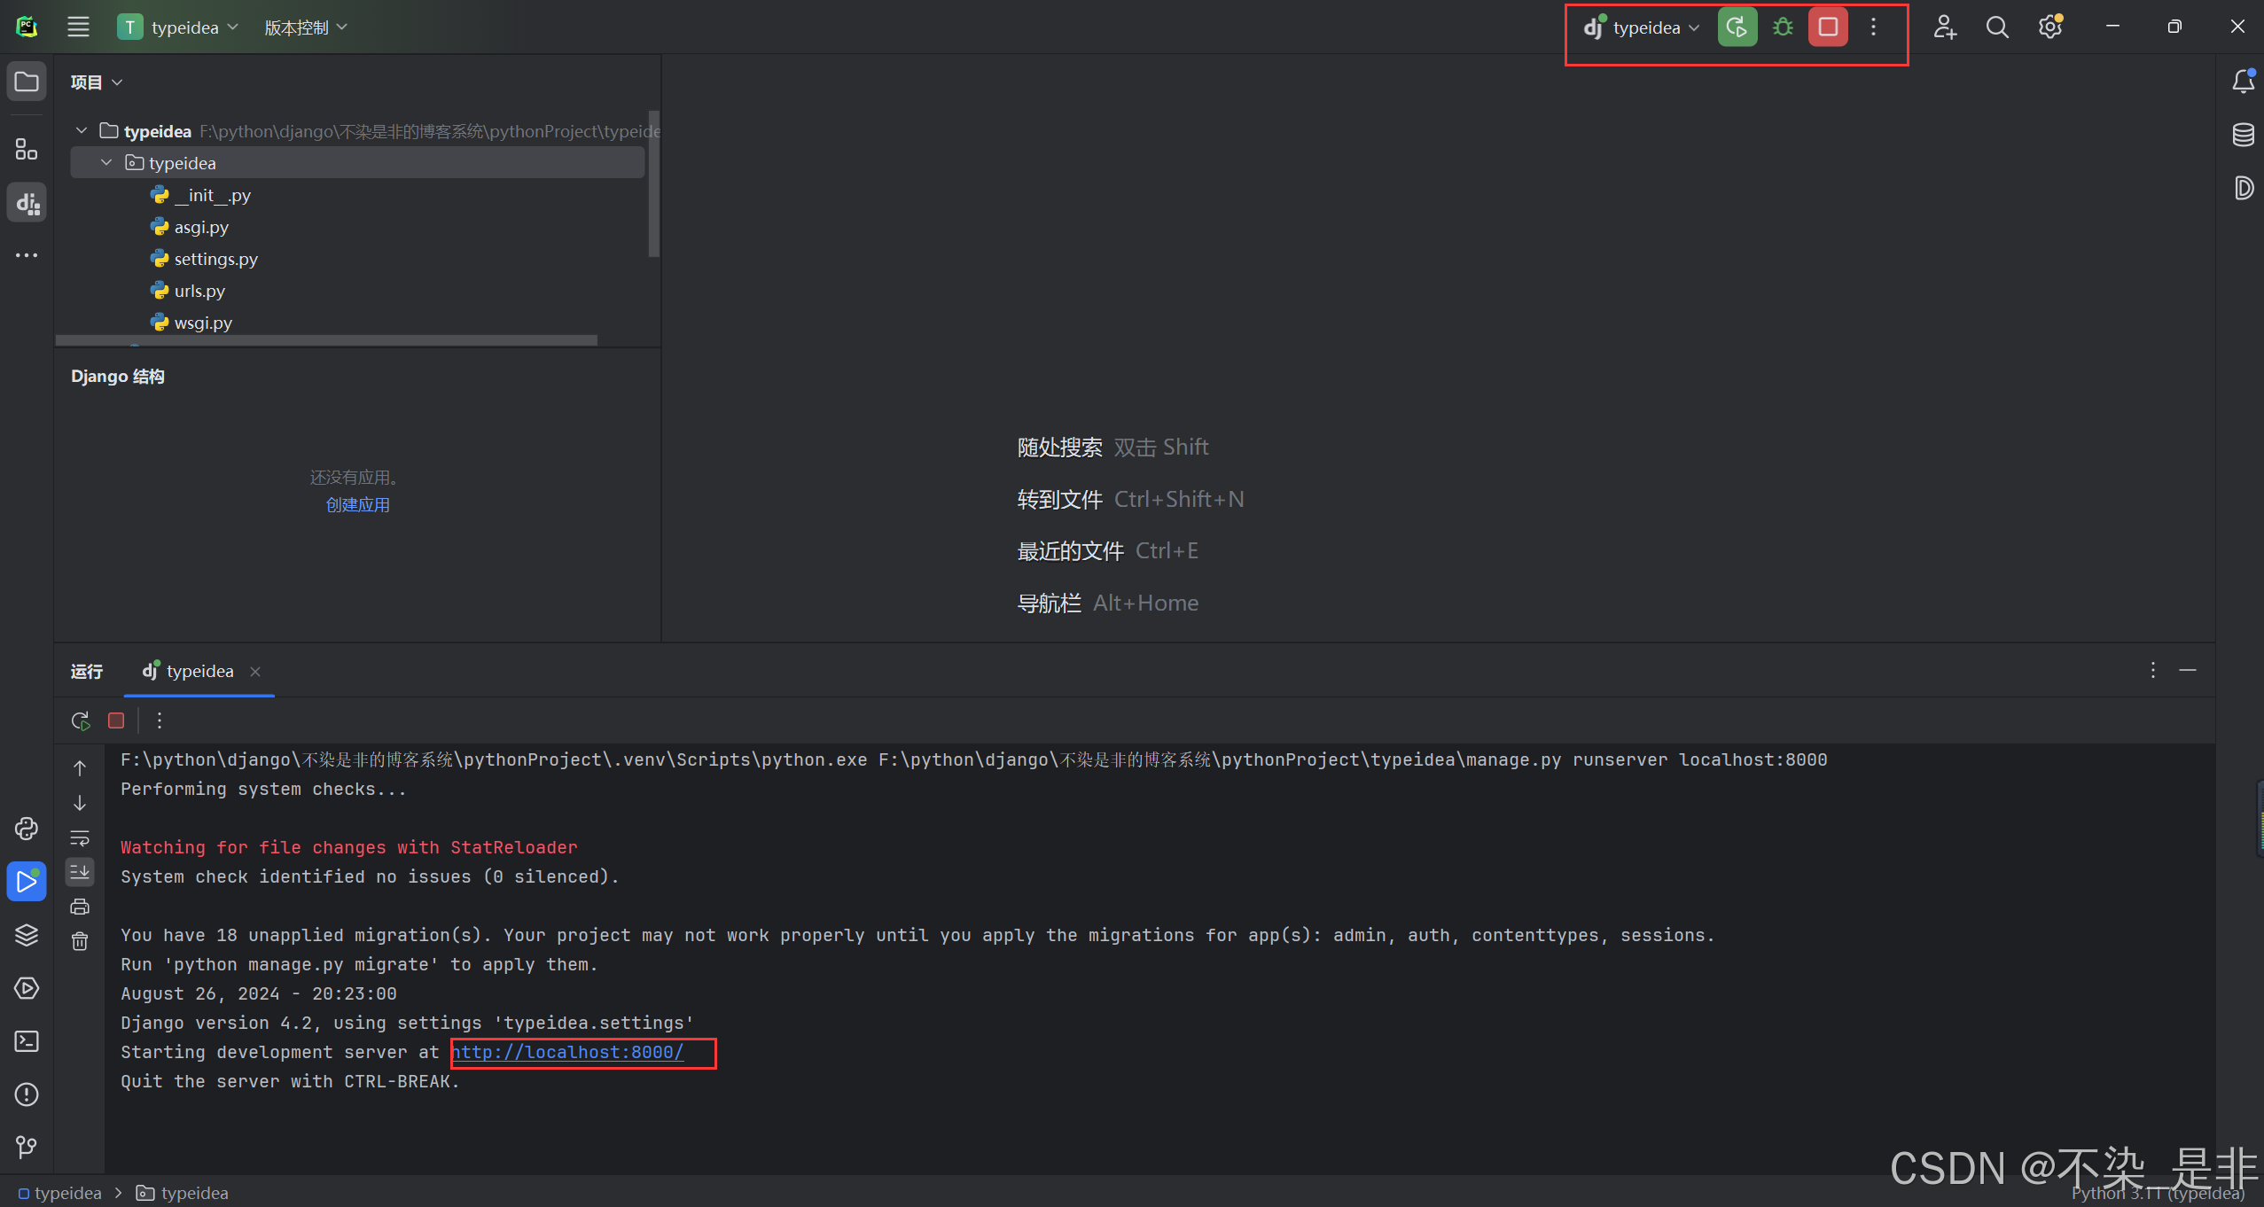The width and height of the screenshot is (2264, 1207).
Task: Open the Terminal tool window
Action: [27, 1041]
